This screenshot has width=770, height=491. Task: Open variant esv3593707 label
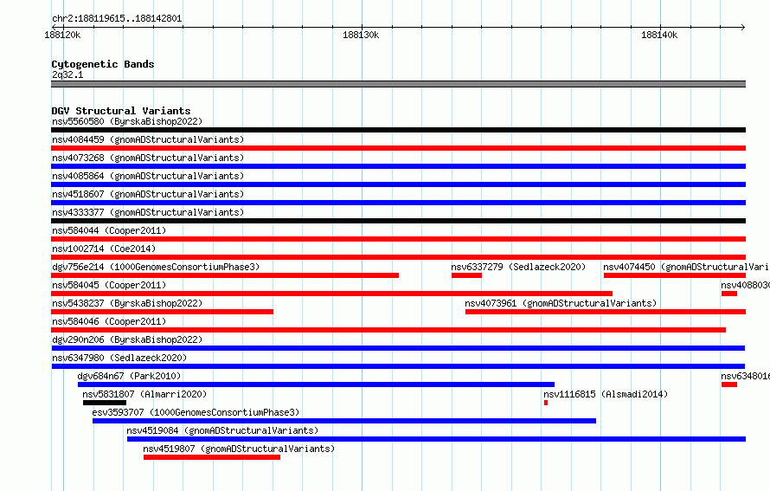196,412
